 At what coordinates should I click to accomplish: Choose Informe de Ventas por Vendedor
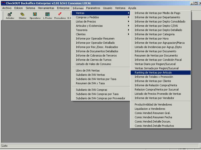coord(161,98)
